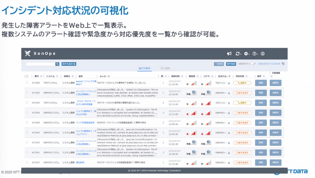Open the help question mark menu
This screenshot has width=315, height=178.
[x=255, y=54]
